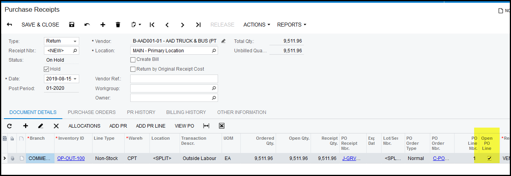Export grid to Excel icon

pos(222,126)
